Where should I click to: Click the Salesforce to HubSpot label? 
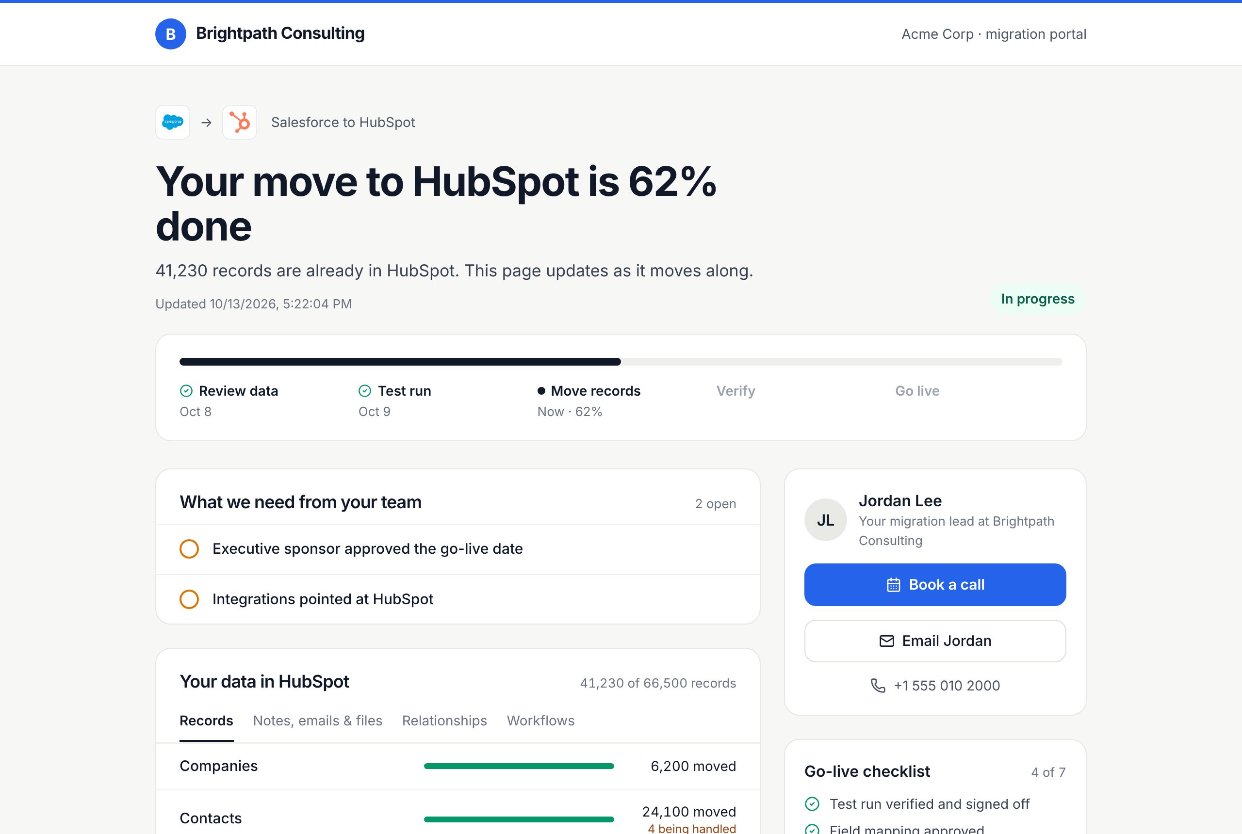343,122
